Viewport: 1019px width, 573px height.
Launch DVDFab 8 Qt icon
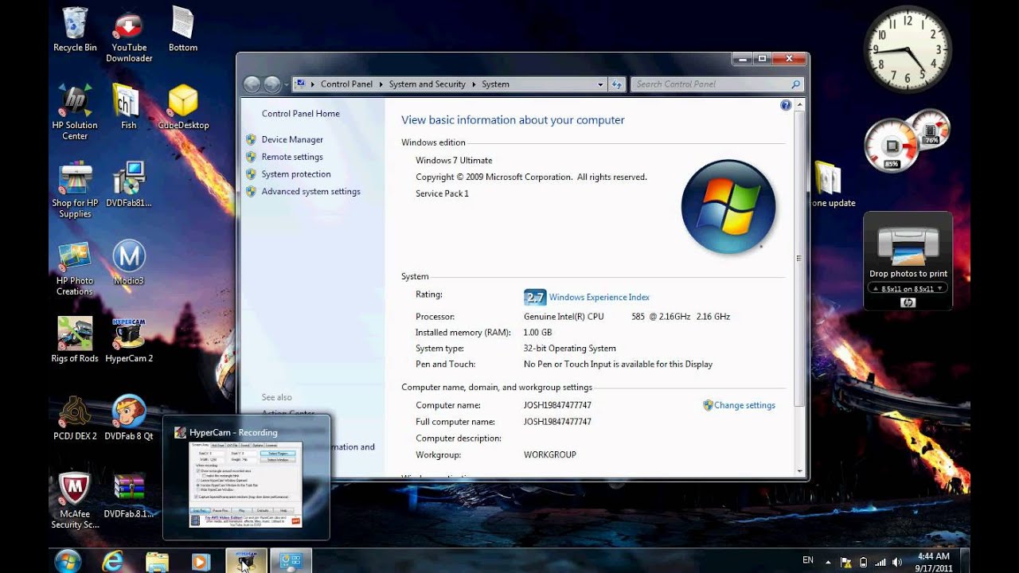(129, 418)
